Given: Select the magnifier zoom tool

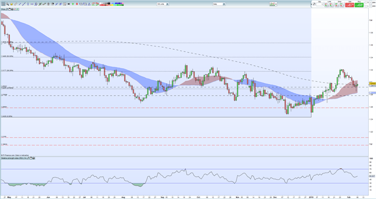Looking at the screenshot, I should (7, 4).
